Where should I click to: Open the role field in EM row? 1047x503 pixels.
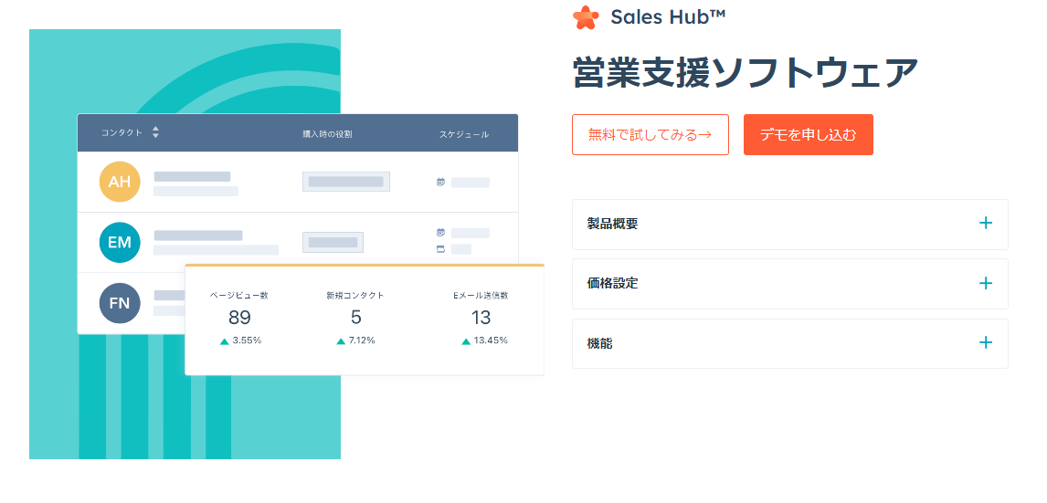[333, 242]
